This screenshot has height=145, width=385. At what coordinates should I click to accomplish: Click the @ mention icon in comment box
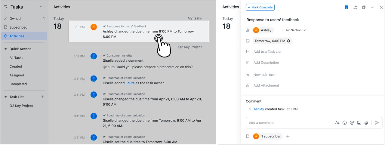pos(352,123)
